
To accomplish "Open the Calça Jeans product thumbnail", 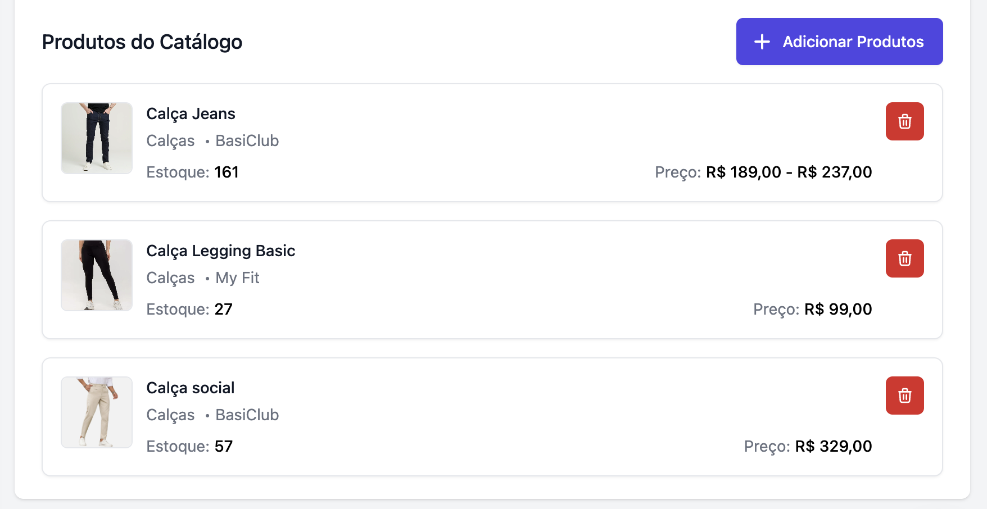I will click(97, 138).
